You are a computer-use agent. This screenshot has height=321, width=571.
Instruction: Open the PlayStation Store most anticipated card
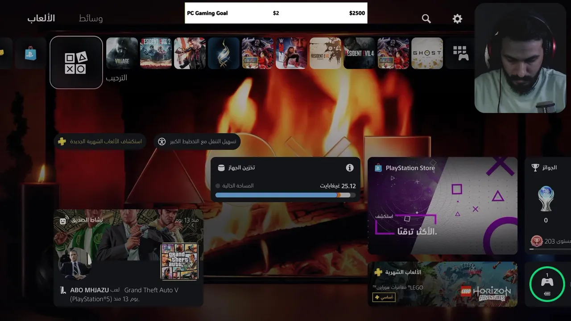[x=443, y=206]
